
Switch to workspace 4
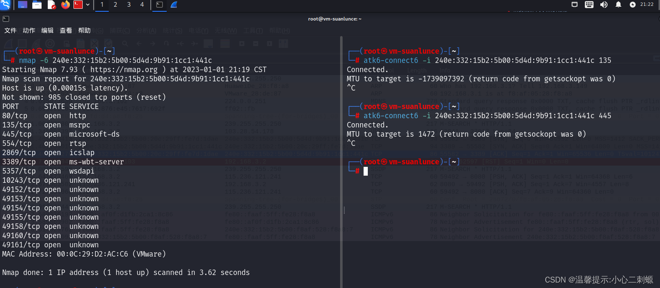(x=142, y=5)
